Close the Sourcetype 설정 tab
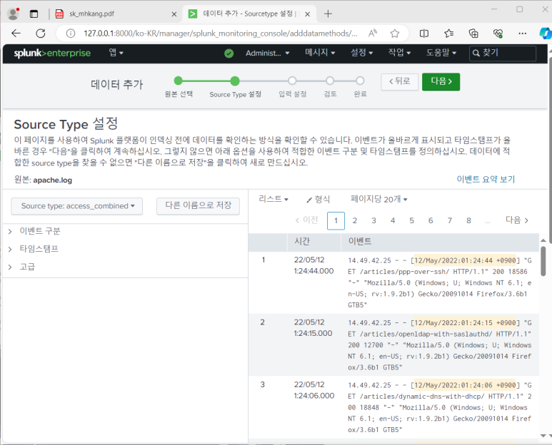Viewport: 552px width, 445px height. click(x=307, y=14)
